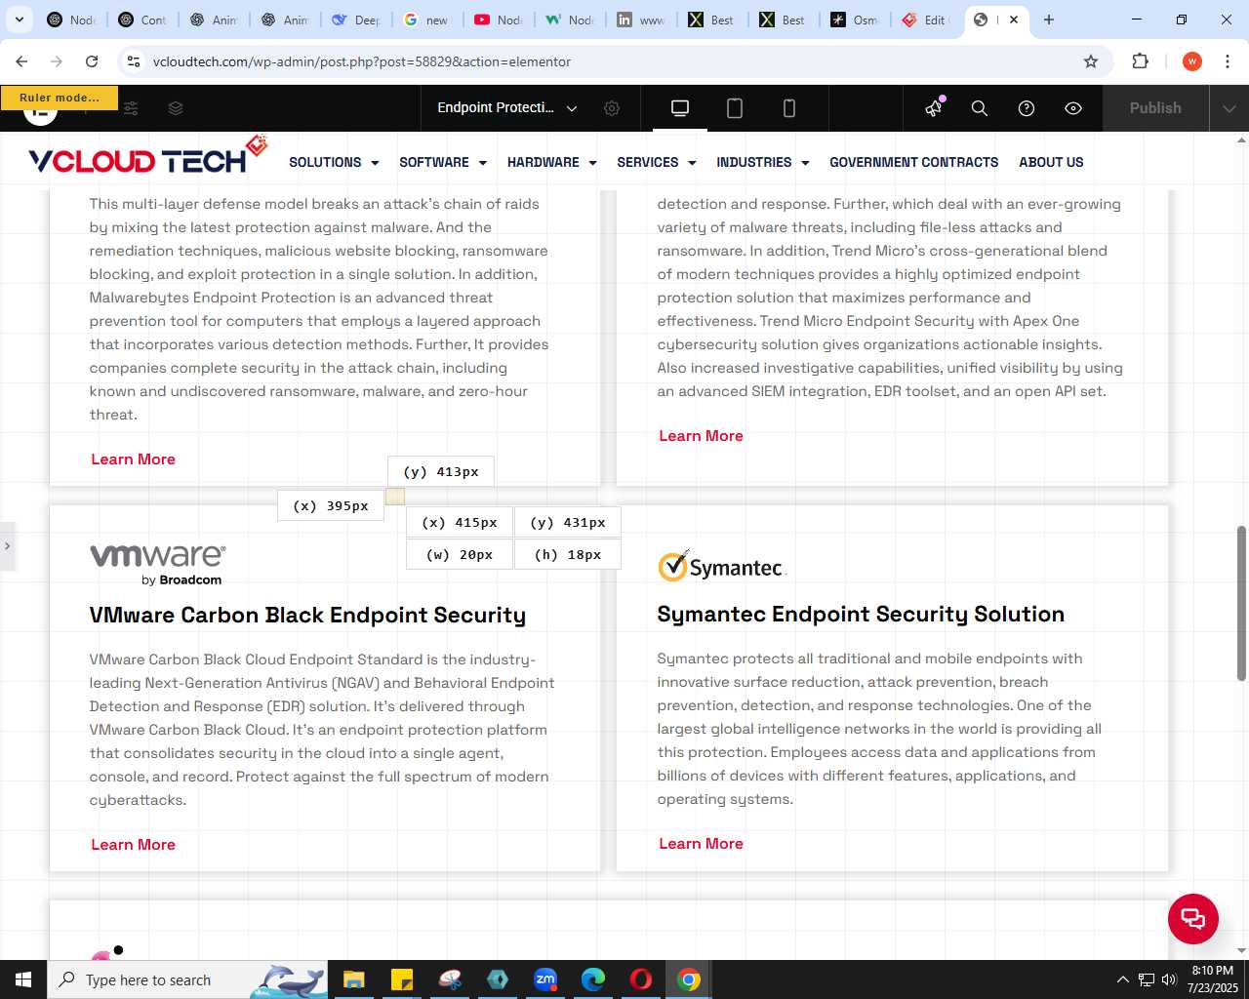Open What's New megaphone icon

(934, 108)
